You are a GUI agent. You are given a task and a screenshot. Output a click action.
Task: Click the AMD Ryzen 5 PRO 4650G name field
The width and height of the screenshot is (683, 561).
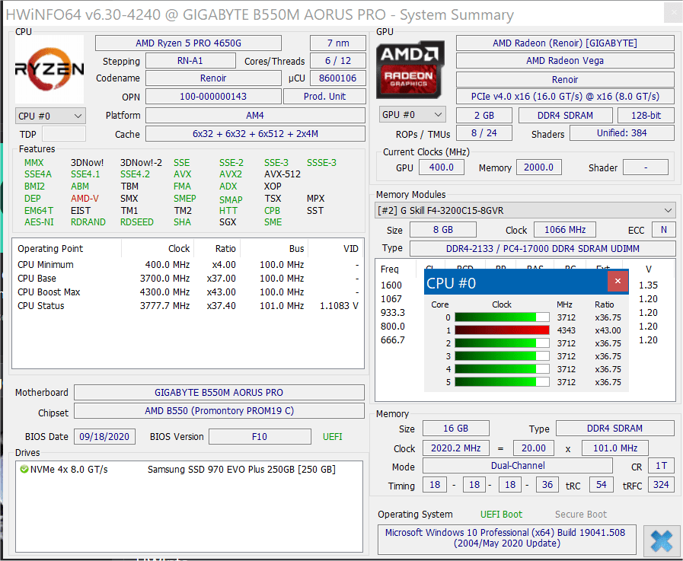click(188, 43)
